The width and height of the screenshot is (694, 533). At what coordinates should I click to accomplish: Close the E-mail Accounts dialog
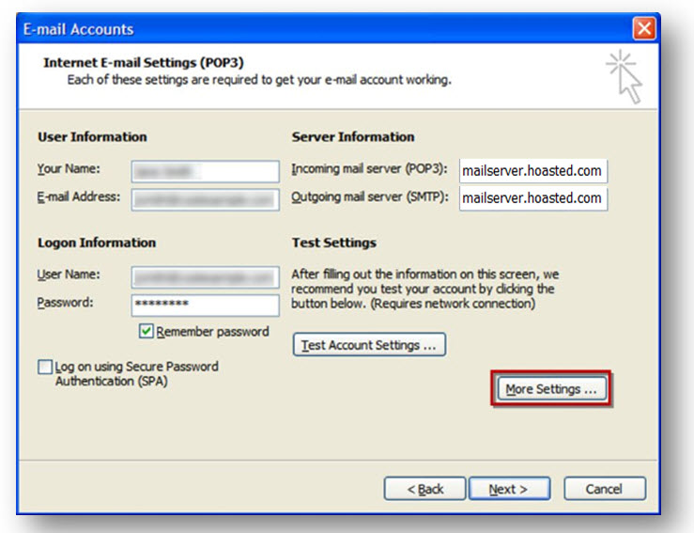tap(644, 29)
